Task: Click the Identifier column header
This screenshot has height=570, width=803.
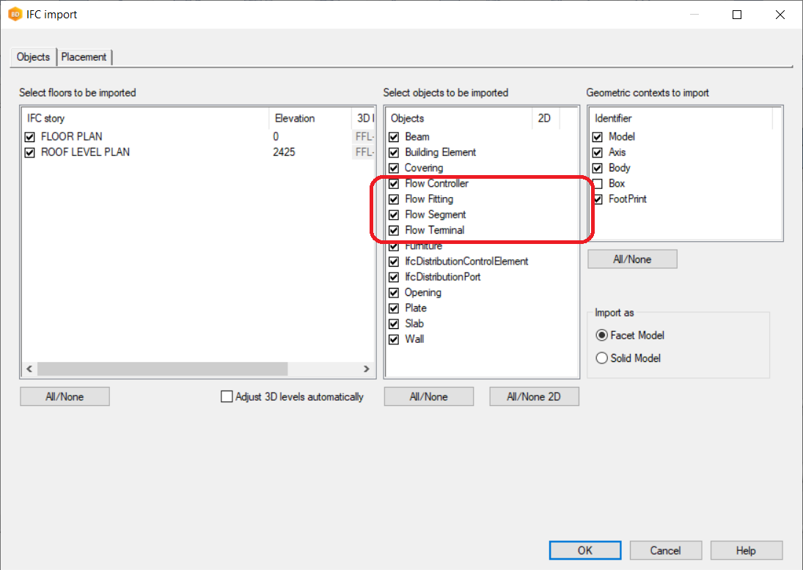Action: pos(681,118)
